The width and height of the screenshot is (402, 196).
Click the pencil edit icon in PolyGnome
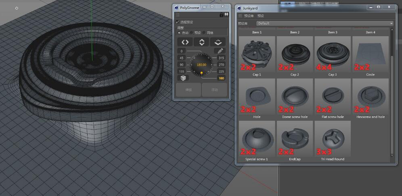220,51
